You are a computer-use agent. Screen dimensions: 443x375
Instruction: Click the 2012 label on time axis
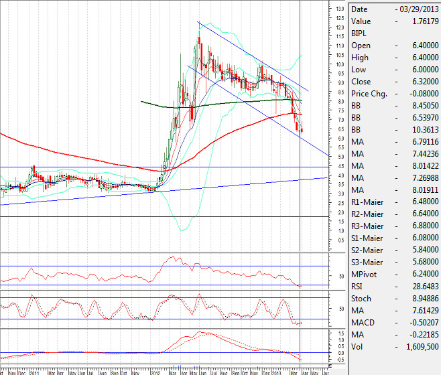pos(155,370)
